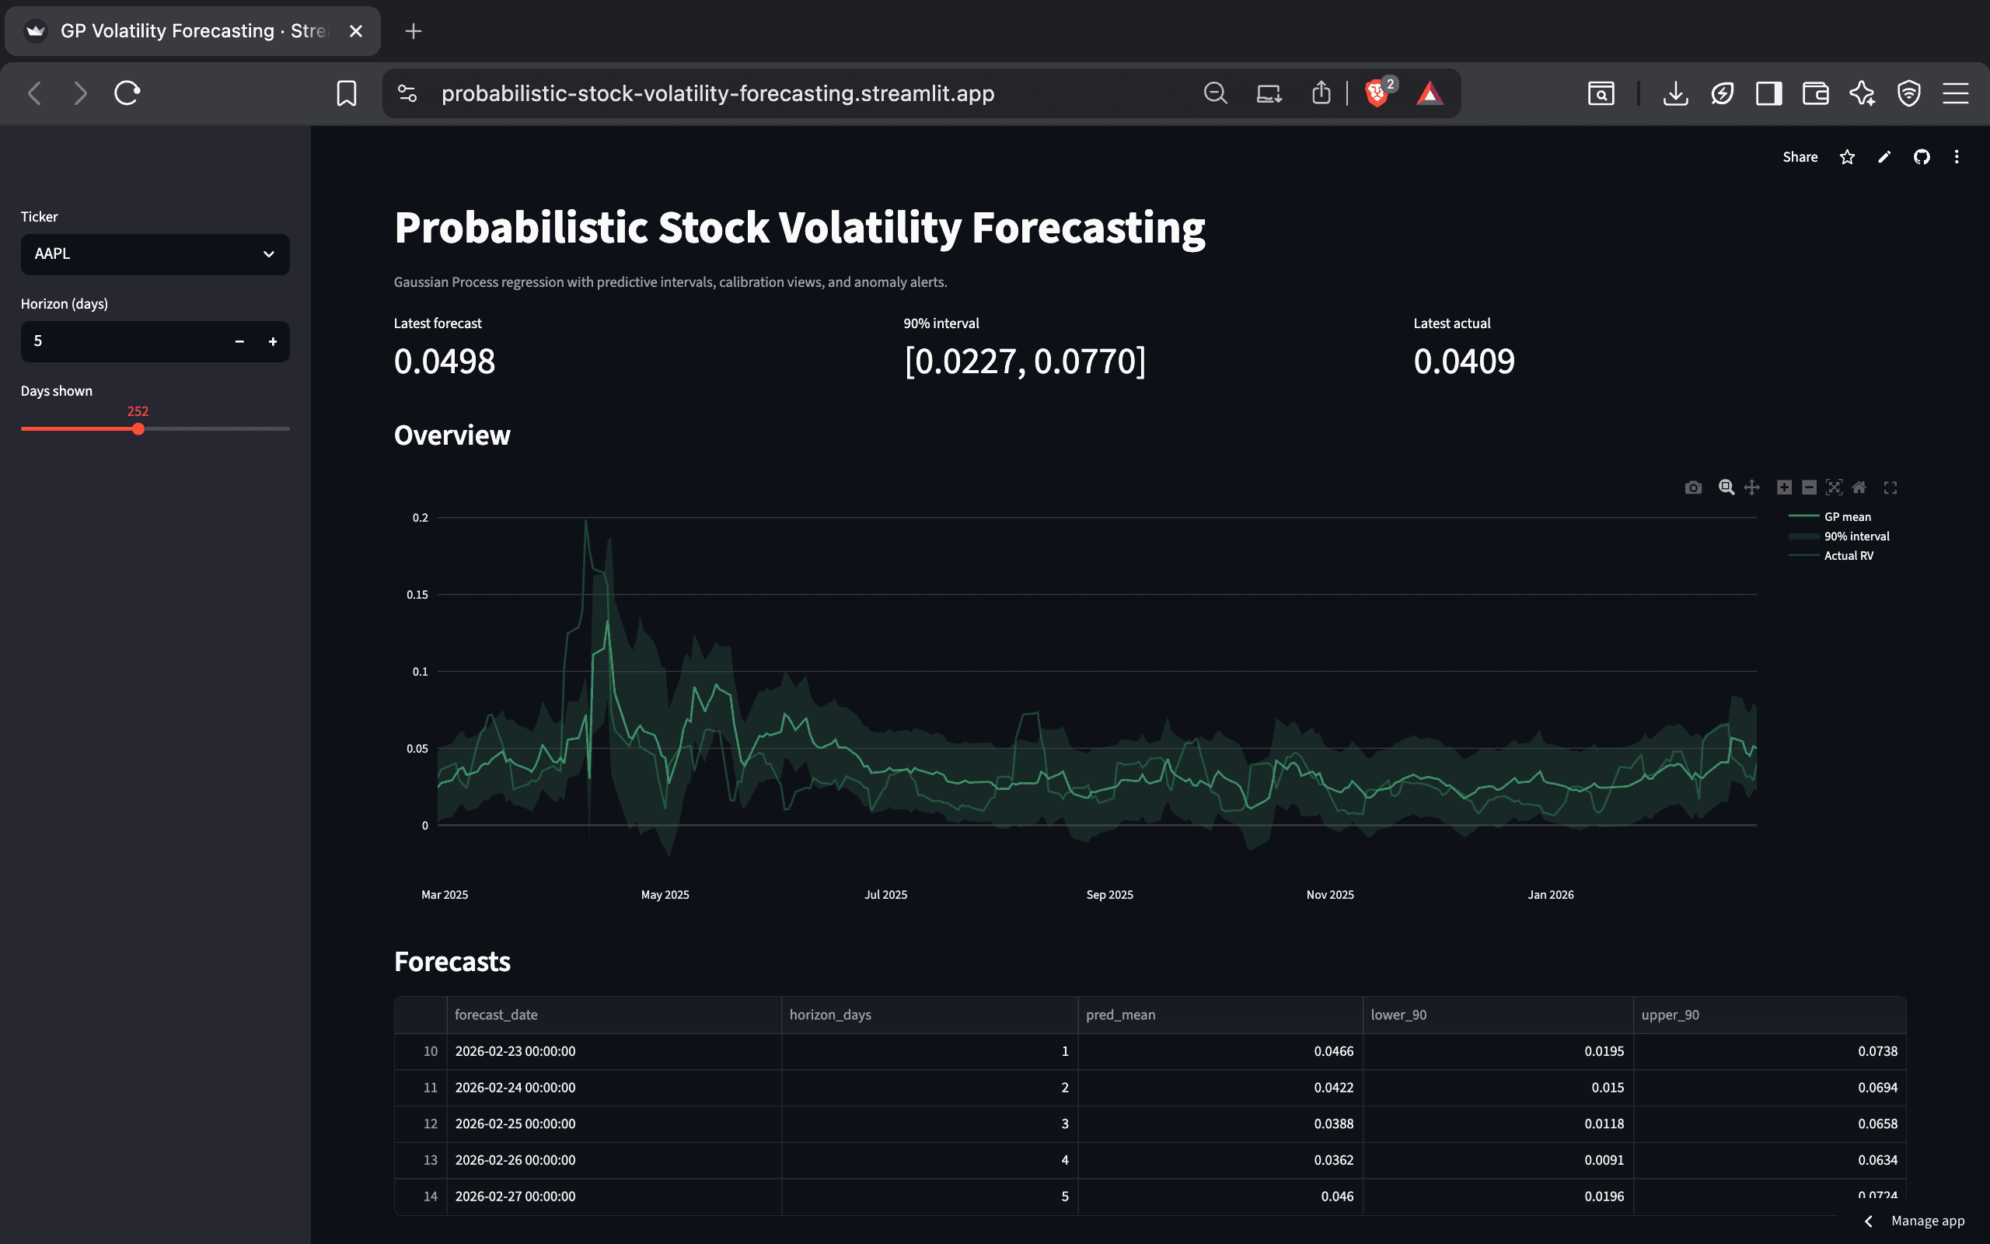Image resolution: width=1990 pixels, height=1244 pixels.
Task: Click the Share button
Action: (1800, 156)
